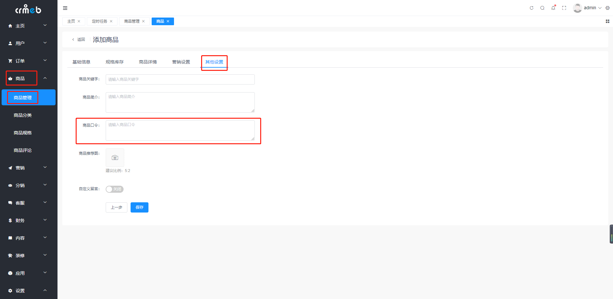Expand the 客服 sidebar menu chevron
This screenshot has height=299, width=613.
45,202
